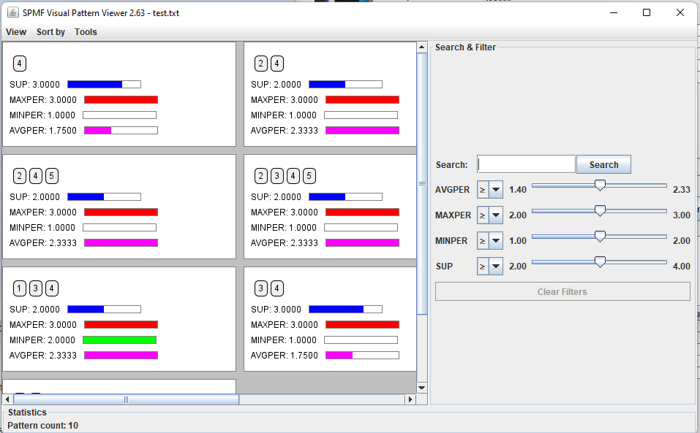Screen dimensions: 700x433
Task: Click the Java app icon in title bar
Action: click(12, 12)
